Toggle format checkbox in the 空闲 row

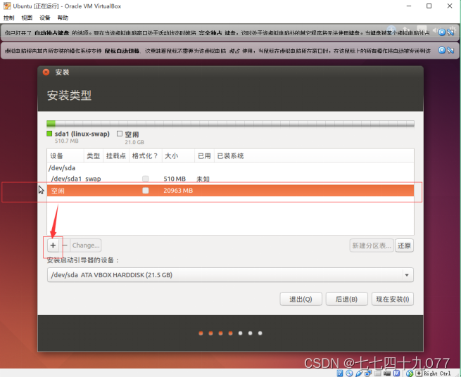[145, 191]
